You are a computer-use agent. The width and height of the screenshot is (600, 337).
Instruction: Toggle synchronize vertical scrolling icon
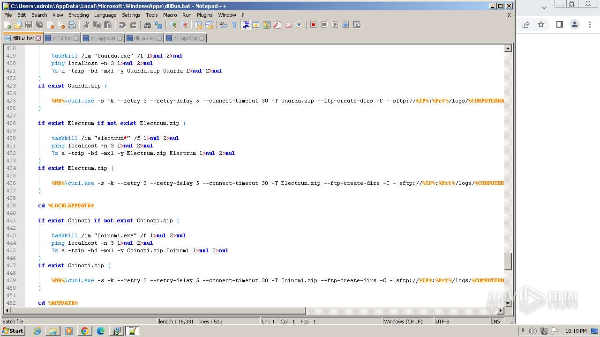[198, 25]
